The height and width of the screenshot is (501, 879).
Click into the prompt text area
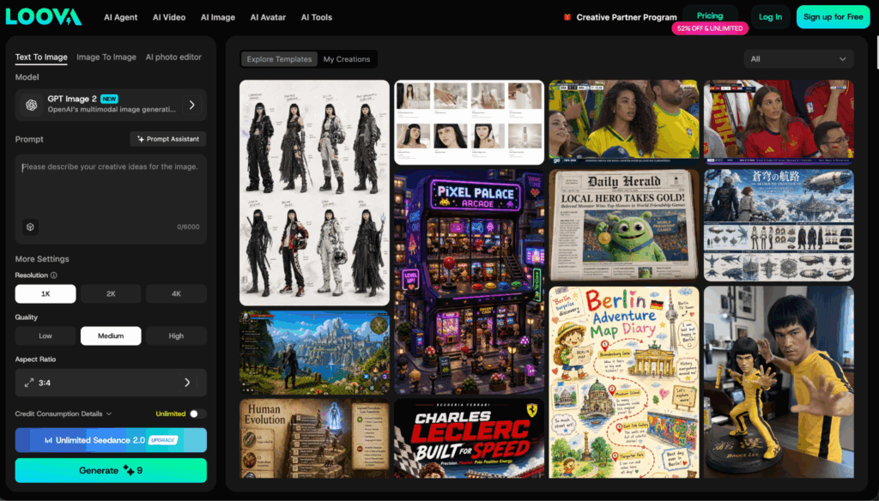[x=111, y=190]
